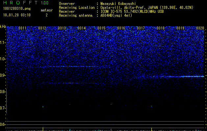The width and height of the screenshot is (207, 131).
Task: Click the 1.0 frequency axis label
Action: (x=3, y=59)
